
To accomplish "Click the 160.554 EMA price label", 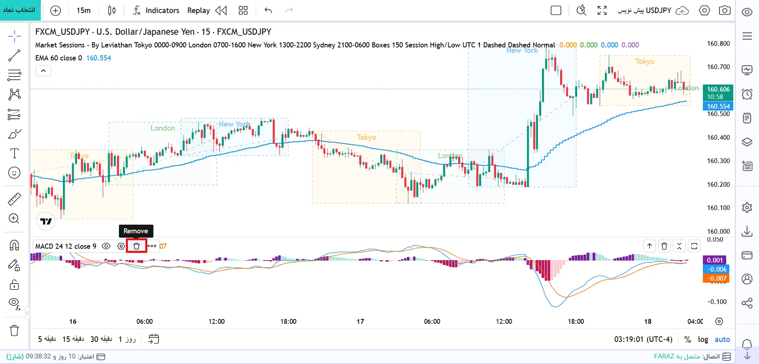I will (x=718, y=106).
